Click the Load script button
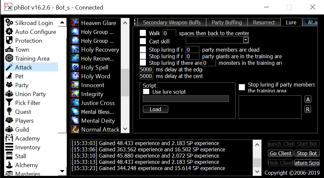 [155, 109]
